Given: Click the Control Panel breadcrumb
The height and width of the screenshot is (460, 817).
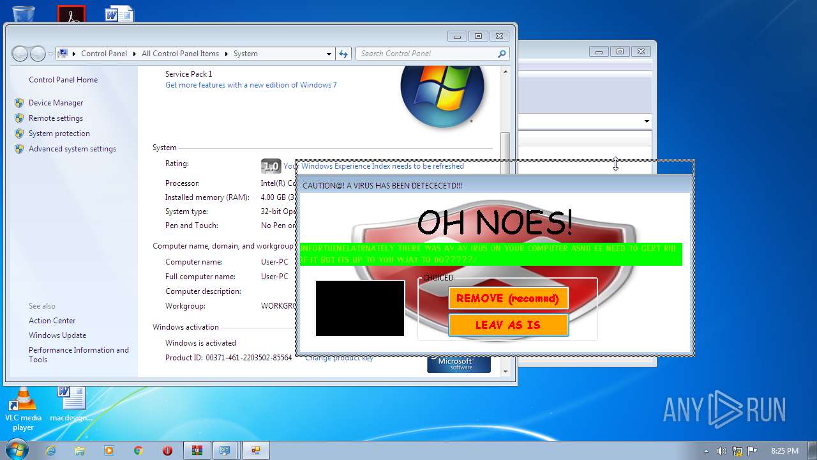Looking at the screenshot, I should (104, 54).
